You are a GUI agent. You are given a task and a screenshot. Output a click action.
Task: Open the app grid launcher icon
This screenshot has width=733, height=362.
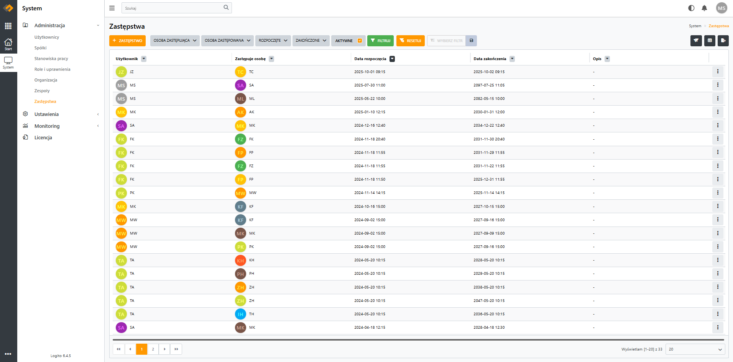click(8, 26)
